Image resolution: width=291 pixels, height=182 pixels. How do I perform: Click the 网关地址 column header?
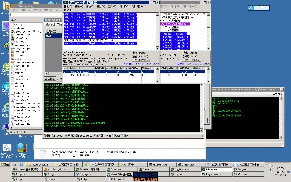click(x=82, y=68)
